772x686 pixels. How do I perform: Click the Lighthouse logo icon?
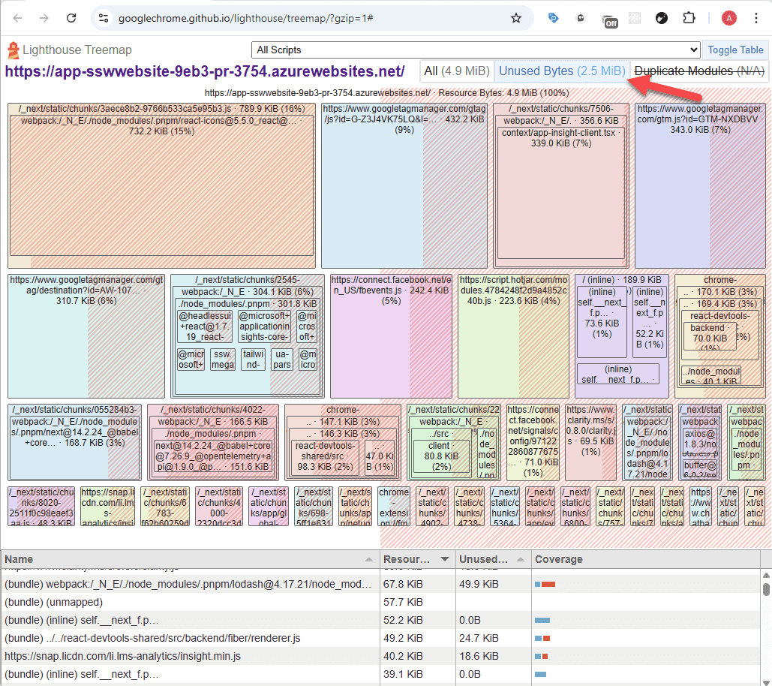[x=13, y=50]
